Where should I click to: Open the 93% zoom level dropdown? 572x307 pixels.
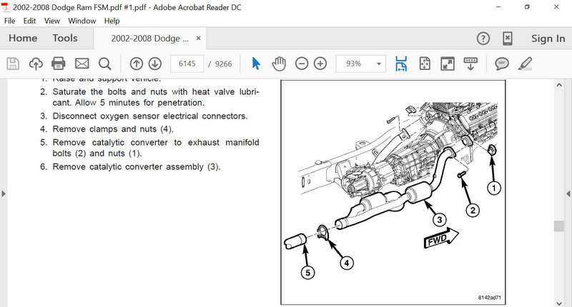coord(378,64)
